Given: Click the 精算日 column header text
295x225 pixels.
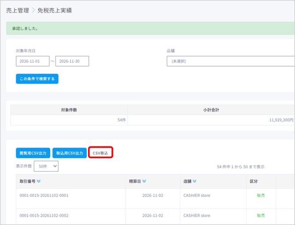Looking at the screenshot, I should pyautogui.click(x=135, y=181).
